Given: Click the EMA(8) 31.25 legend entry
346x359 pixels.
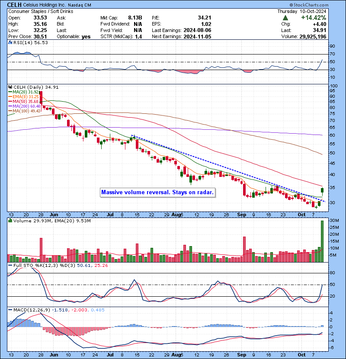Looking at the screenshot, I should click(x=24, y=97).
